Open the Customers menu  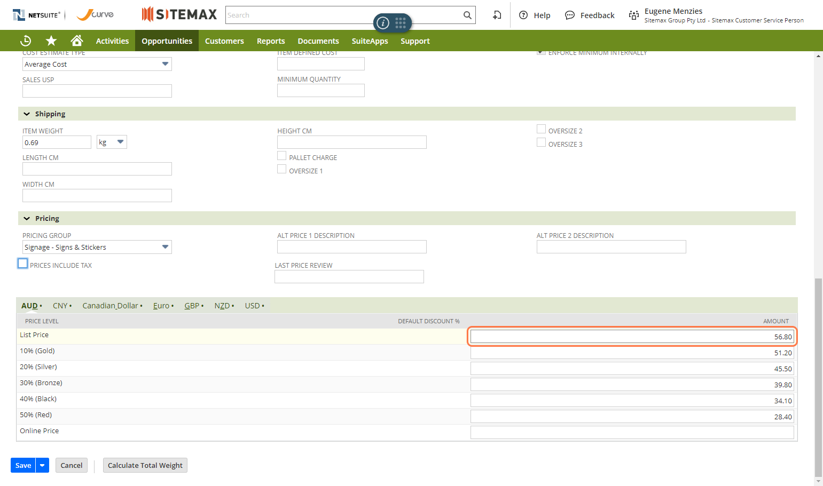coord(224,41)
